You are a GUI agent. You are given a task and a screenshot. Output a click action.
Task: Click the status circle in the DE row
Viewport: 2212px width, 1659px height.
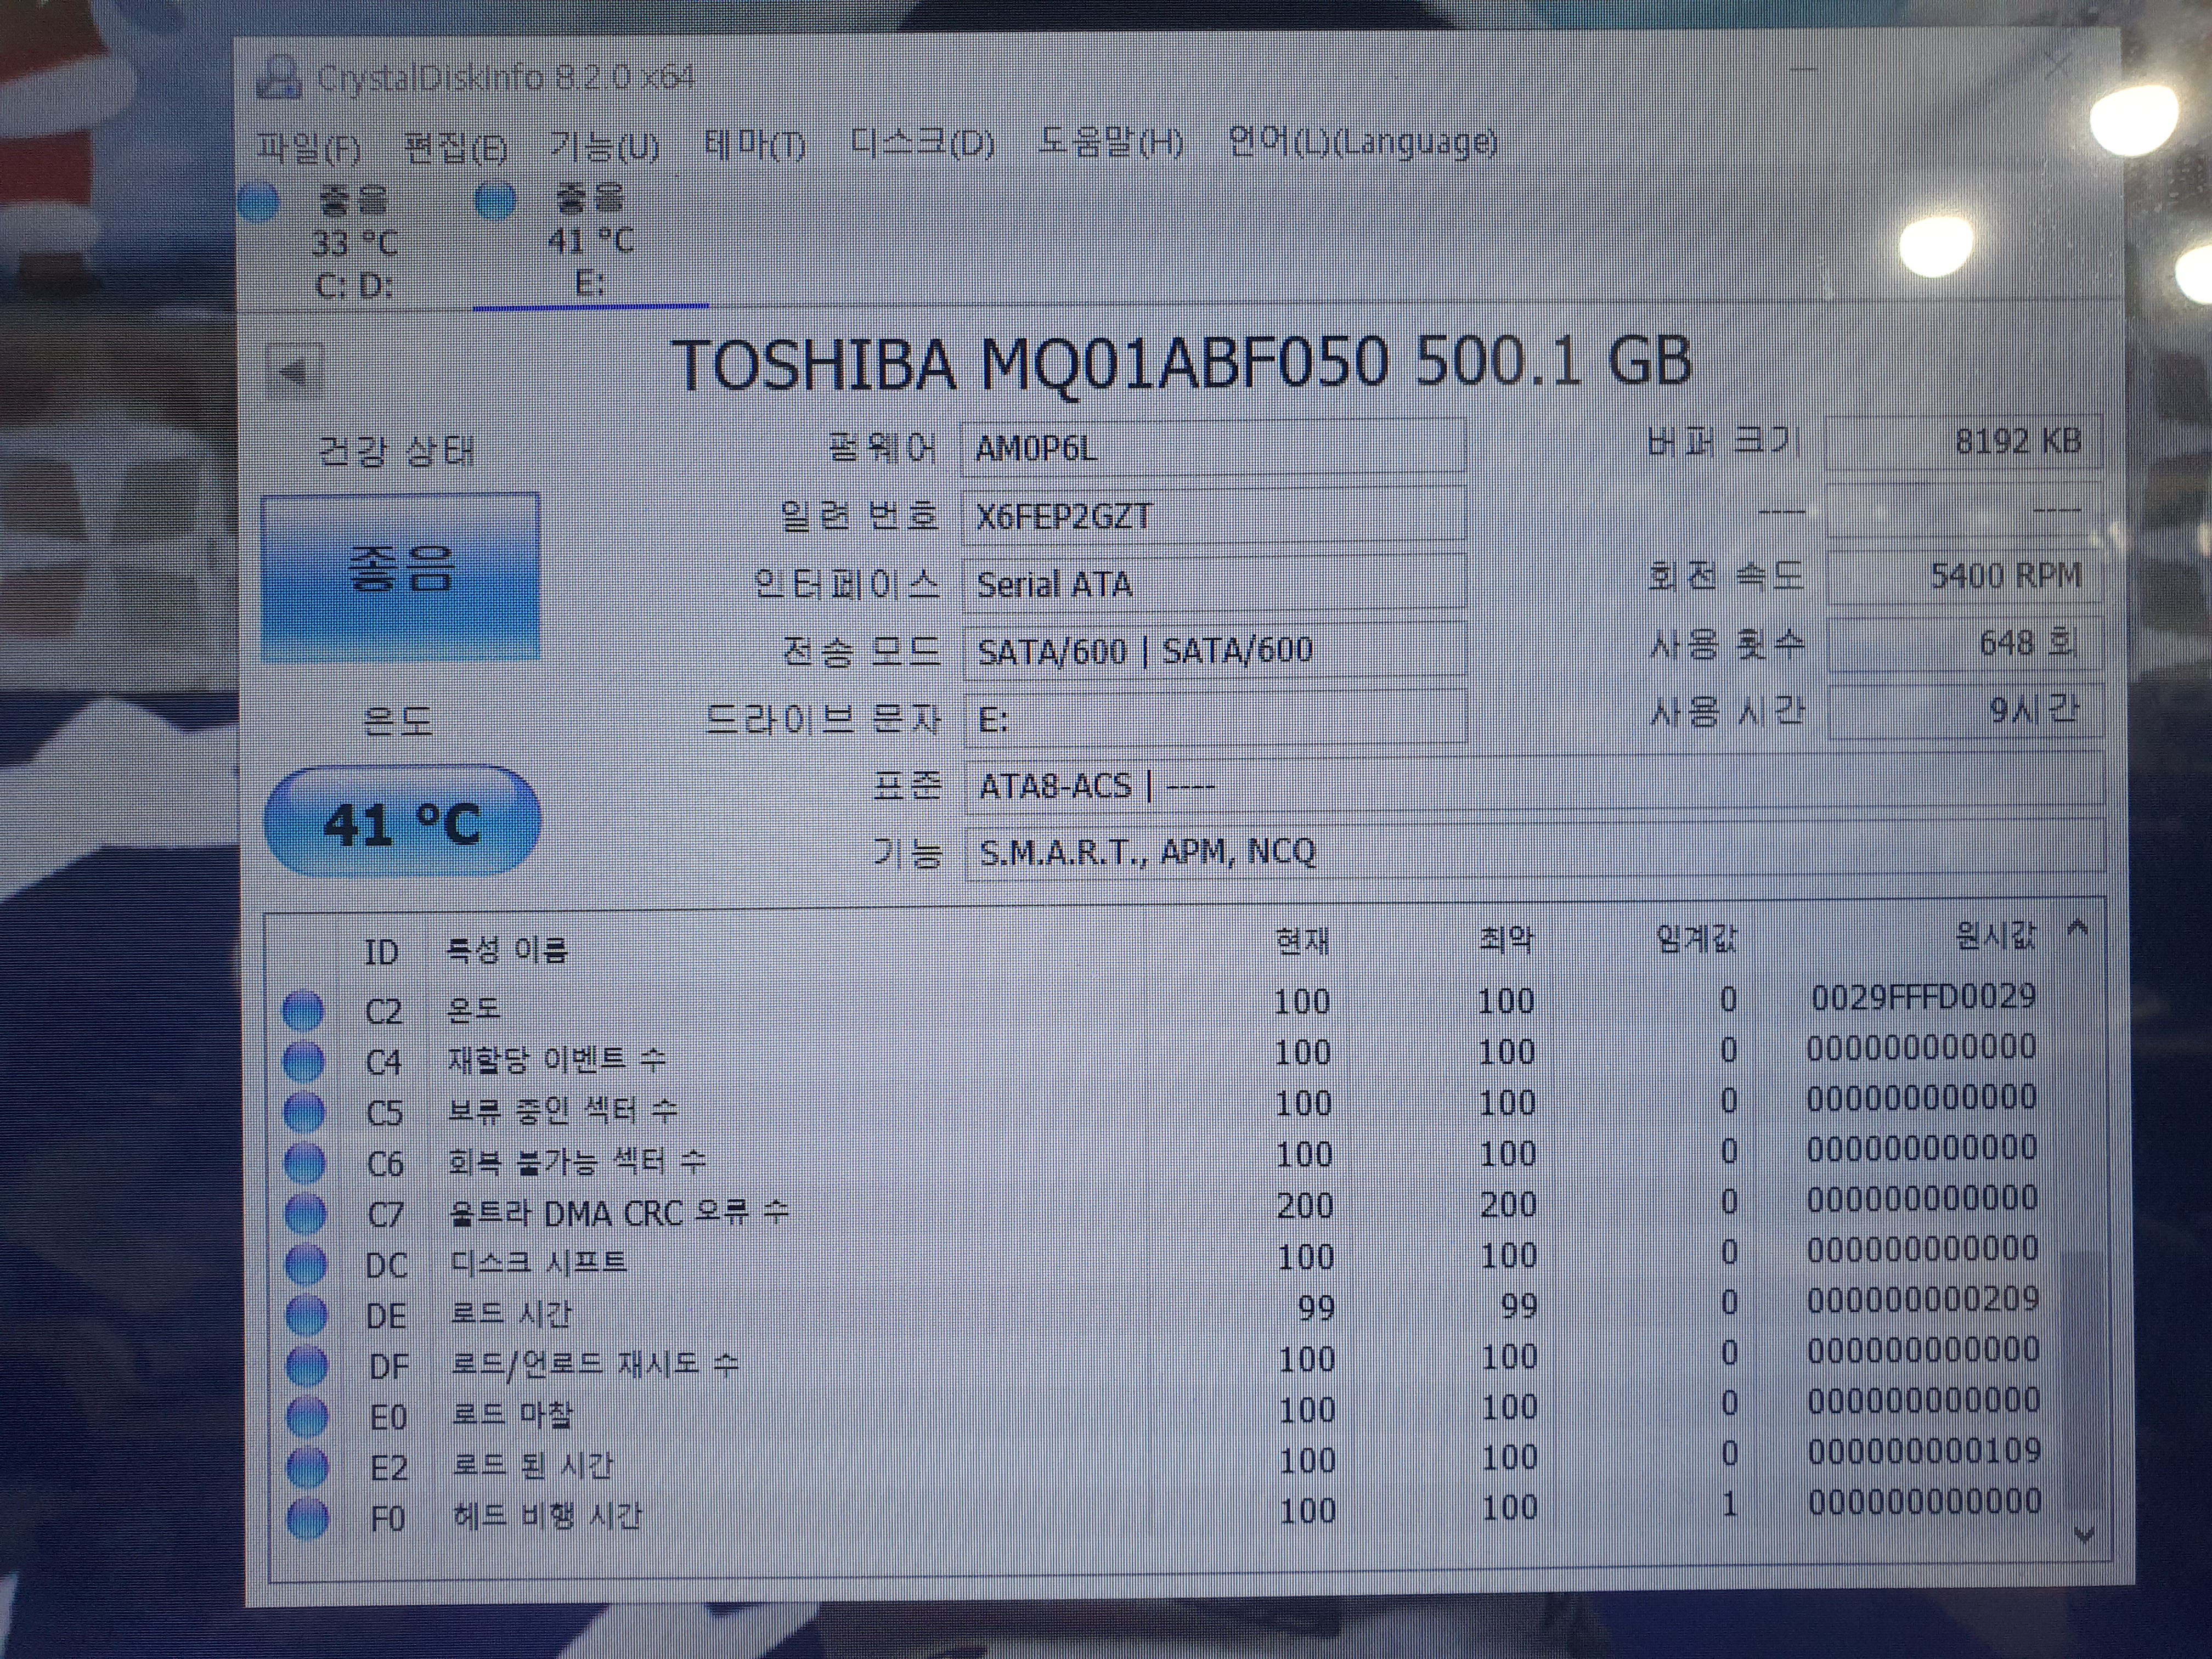coord(306,1316)
